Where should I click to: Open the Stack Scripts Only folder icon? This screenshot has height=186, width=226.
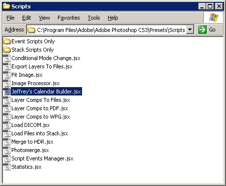point(7,50)
